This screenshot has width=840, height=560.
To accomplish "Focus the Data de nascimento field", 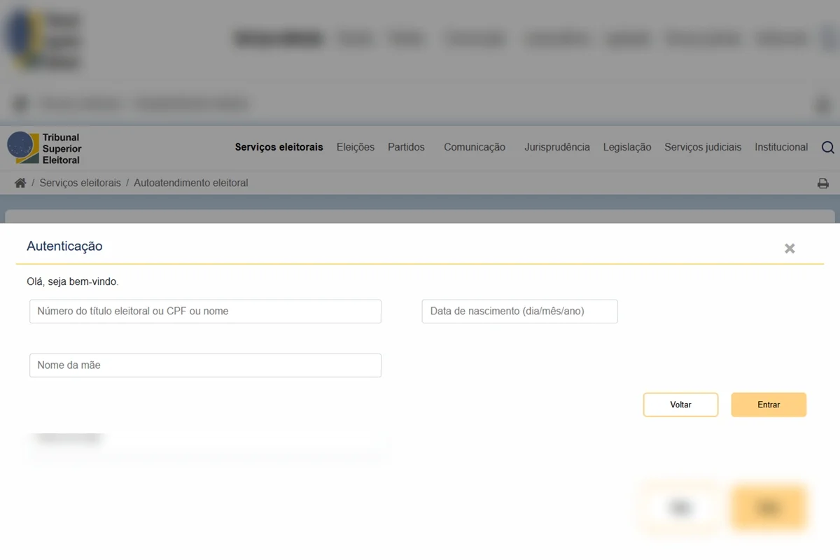I will tap(519, 311).
